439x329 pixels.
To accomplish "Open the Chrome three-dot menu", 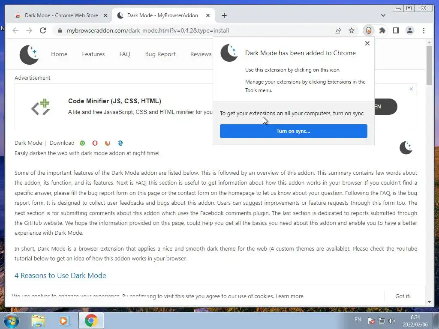I will point(424,30).
